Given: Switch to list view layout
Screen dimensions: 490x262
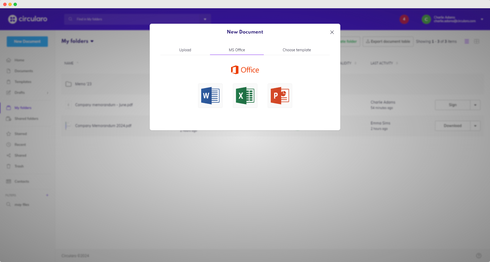Looking at the screenshot, I should tap(467, 41).
